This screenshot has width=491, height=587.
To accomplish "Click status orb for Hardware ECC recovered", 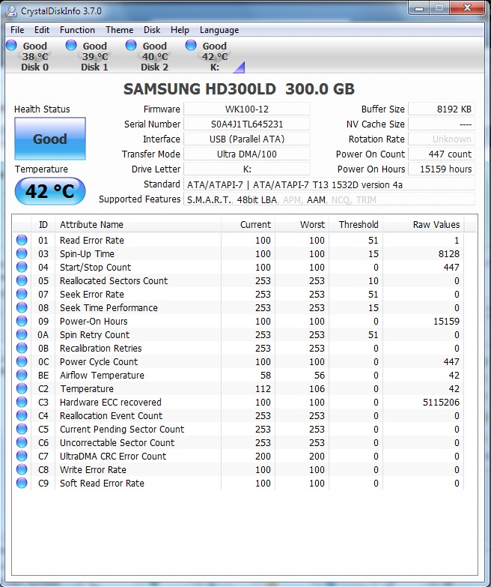I will pos(22,402).
